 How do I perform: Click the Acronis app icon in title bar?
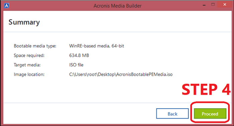[x=7, y=6]
